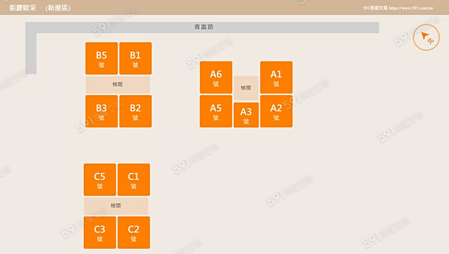Select unit C1號
Viewport: 449px width, 254px height.
pyautogui.click(x=134, y=180)
